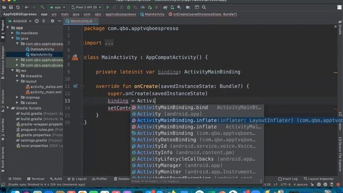This screenshot has height=193, width=343.
Task: Expand the manifests folder
Action: coord(12,33)
